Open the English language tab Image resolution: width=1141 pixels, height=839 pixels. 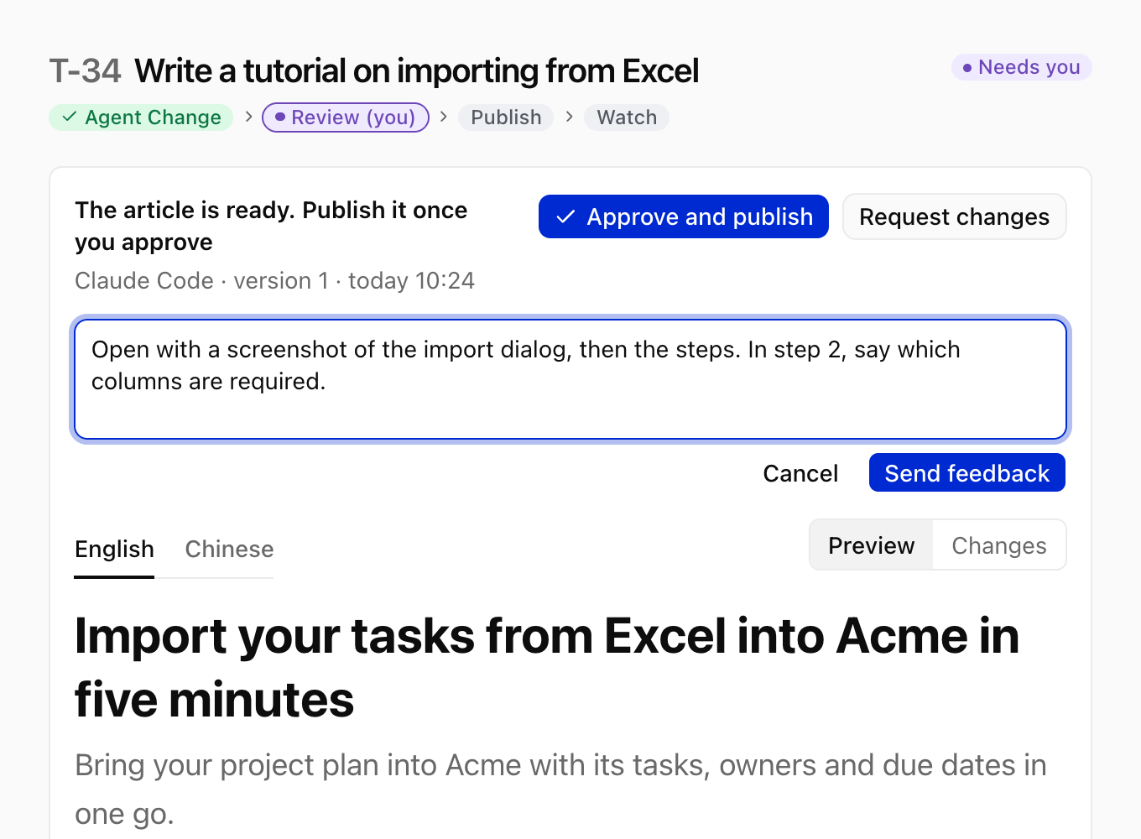coord(114,550)
